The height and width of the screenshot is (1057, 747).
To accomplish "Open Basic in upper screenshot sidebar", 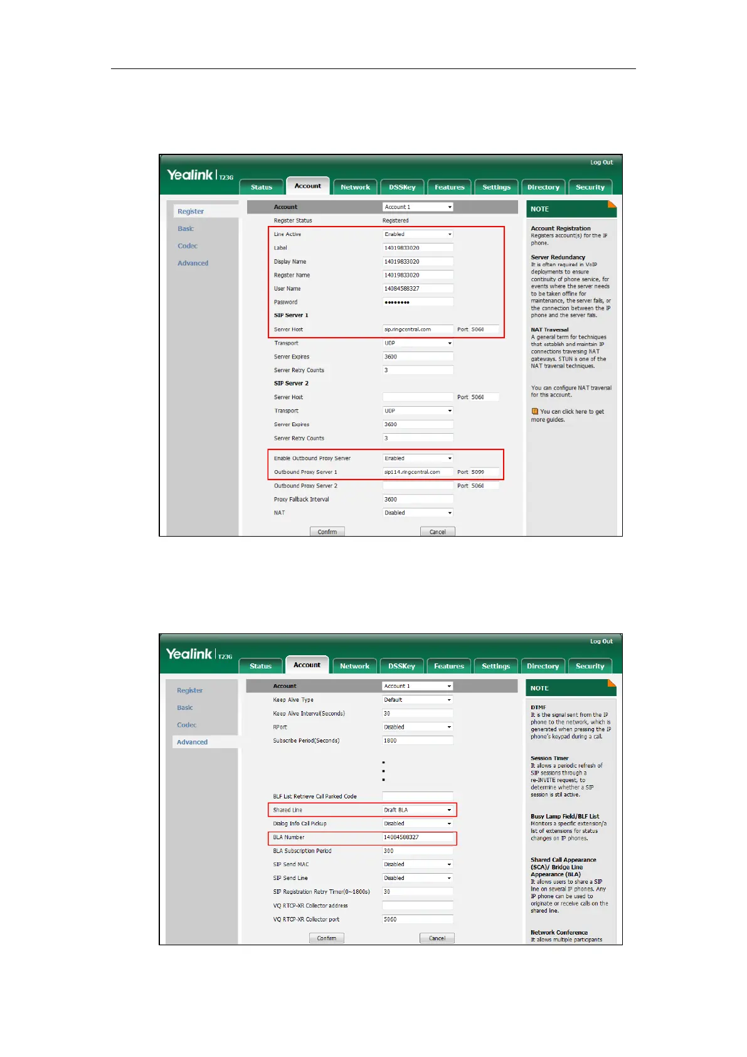I will coord(186,228).
